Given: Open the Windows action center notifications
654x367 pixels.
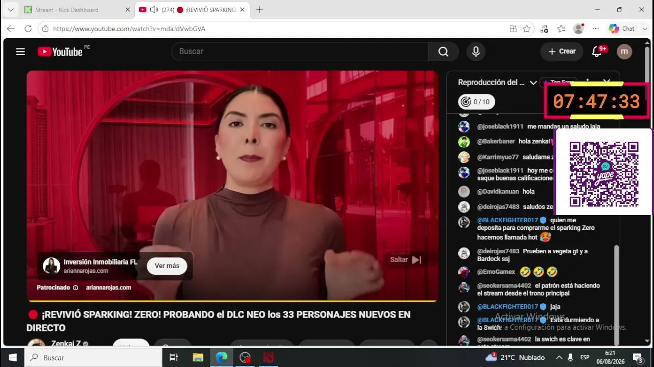Looking at the screenshot, I should coord(637,357).
